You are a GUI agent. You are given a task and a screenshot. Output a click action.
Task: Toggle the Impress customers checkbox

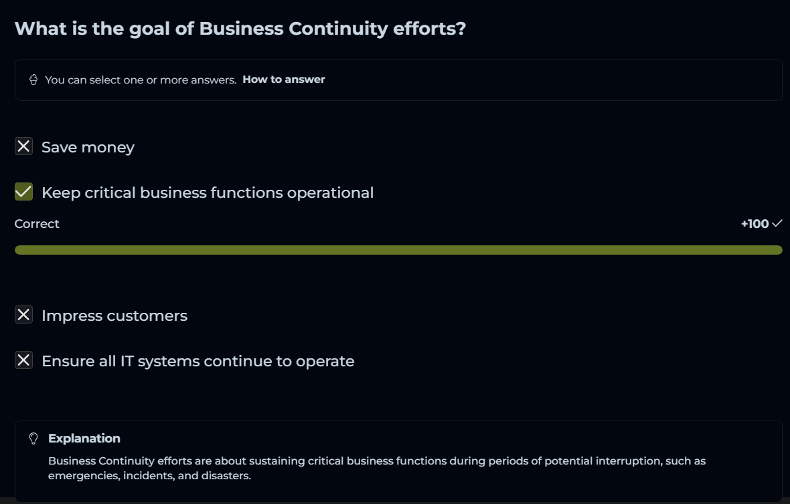pos(23,315)
